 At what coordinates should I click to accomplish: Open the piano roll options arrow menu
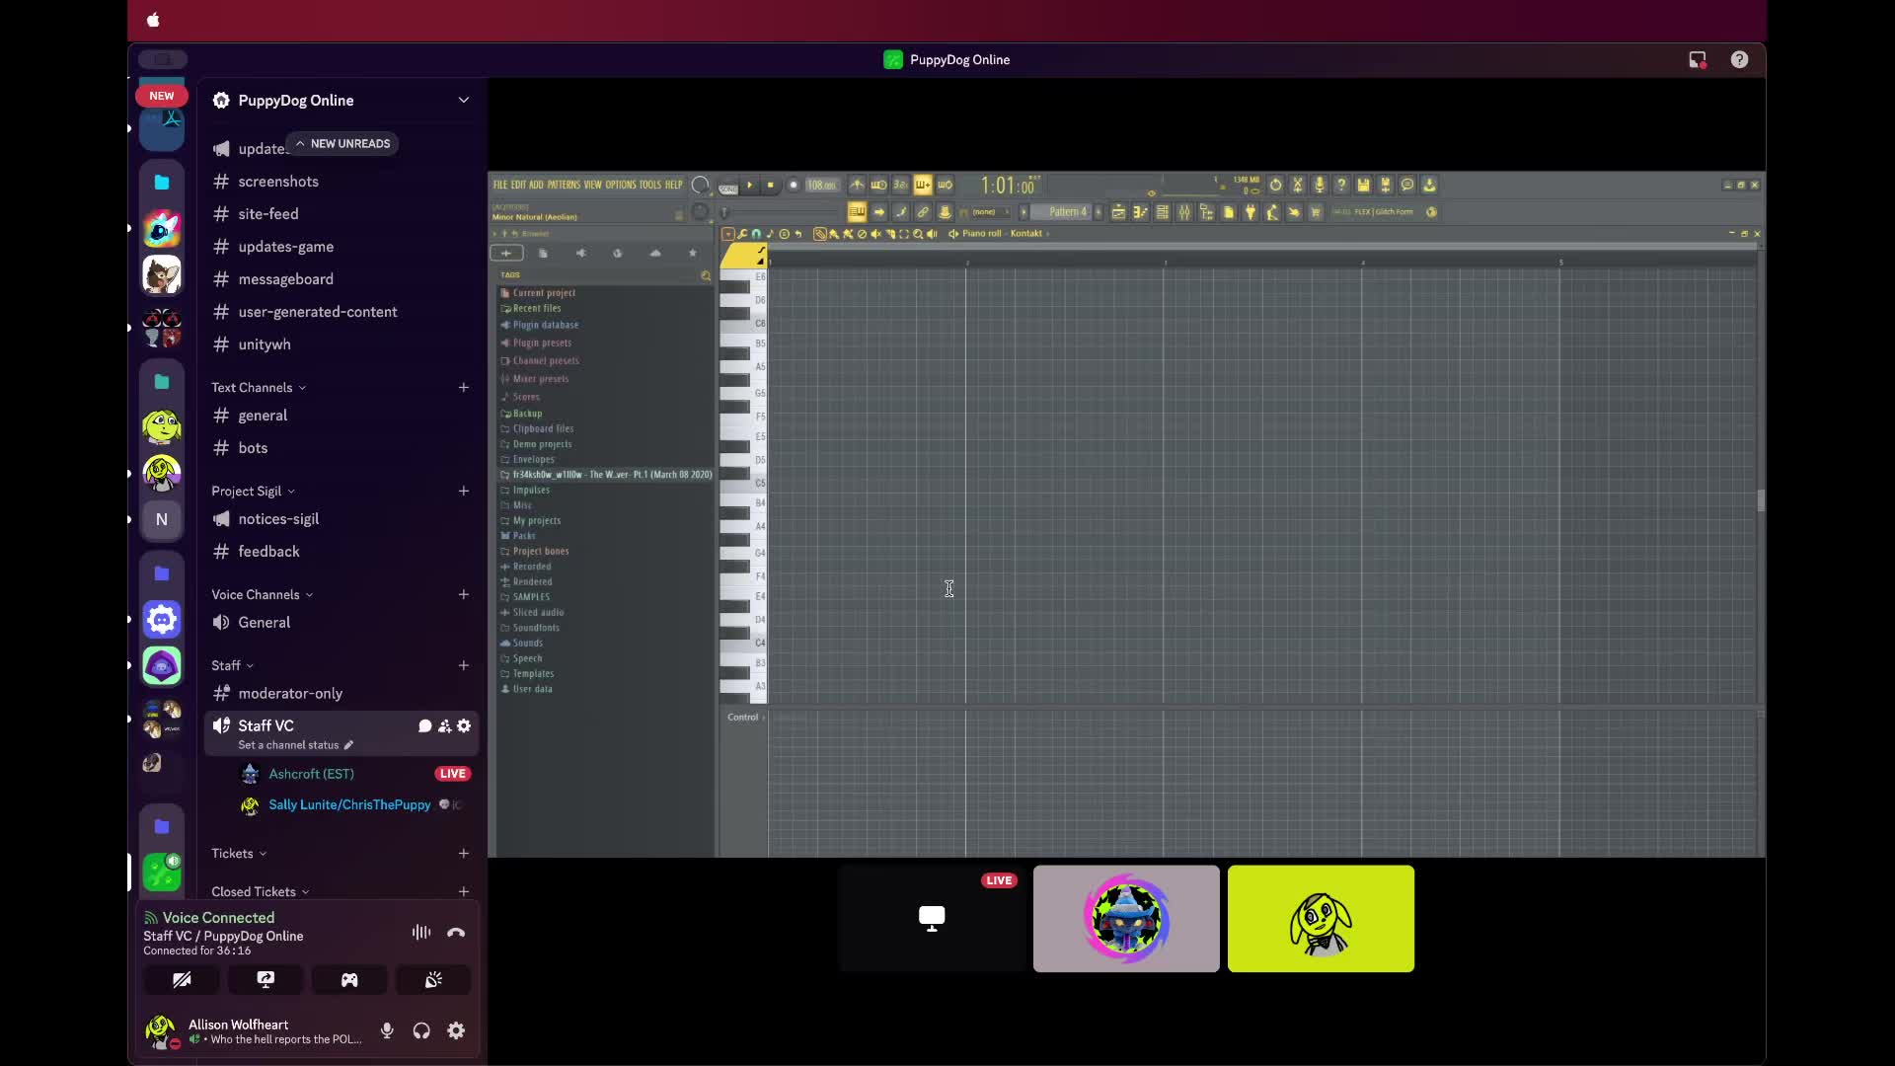pos(727,234)
